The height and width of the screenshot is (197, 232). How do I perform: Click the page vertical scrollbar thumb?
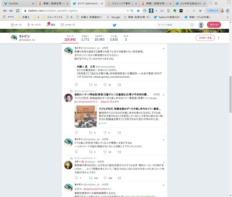231,94
